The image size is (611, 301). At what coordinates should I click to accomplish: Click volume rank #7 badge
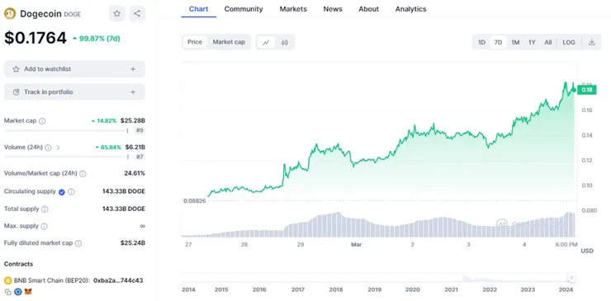point(140,157)
